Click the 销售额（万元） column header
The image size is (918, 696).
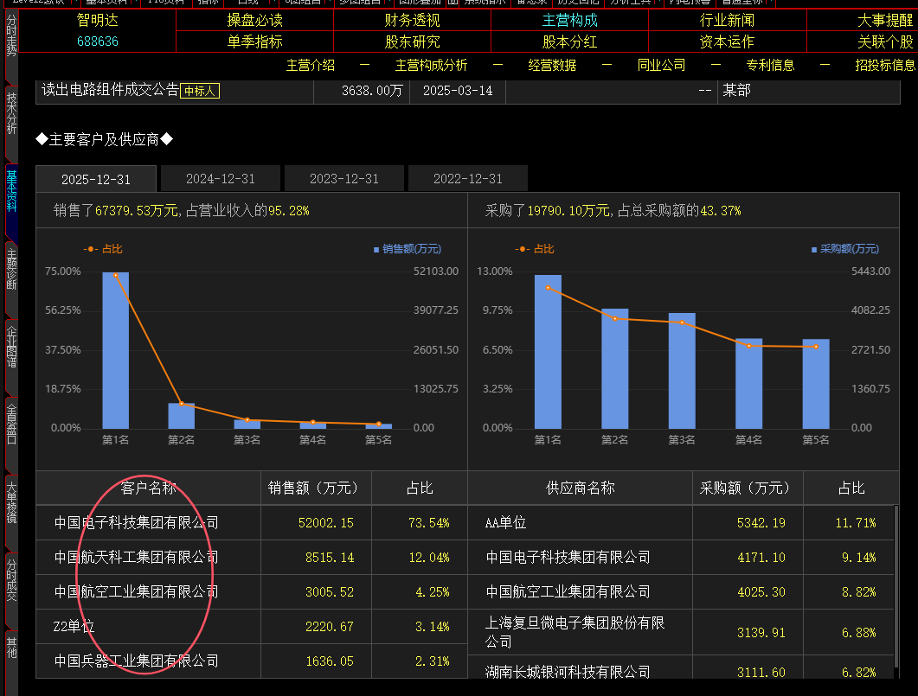(316, 488)
